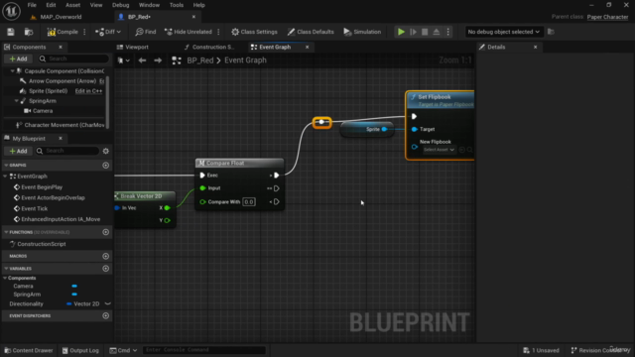Image resolution: width=635 pixels, height=357 pixels.
Task: Open Find in blueprint
Action: click(x=146, y=32)
